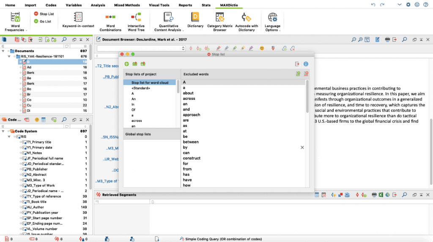Collapse the Documents root node
The image size is (433, 242).
[x=3, y=51]
